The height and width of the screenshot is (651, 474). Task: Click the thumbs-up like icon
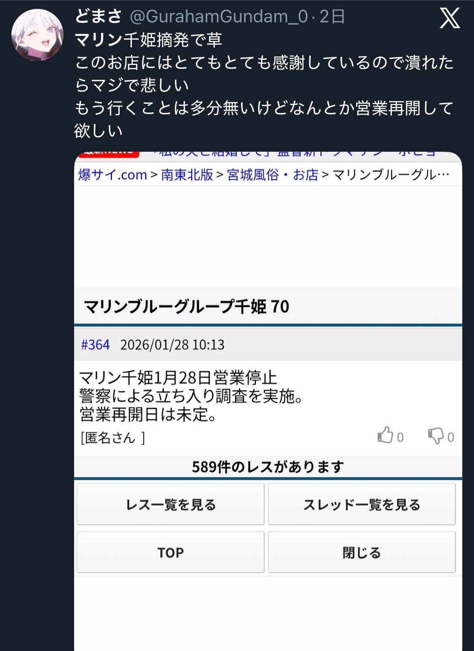tap(385, 435)
